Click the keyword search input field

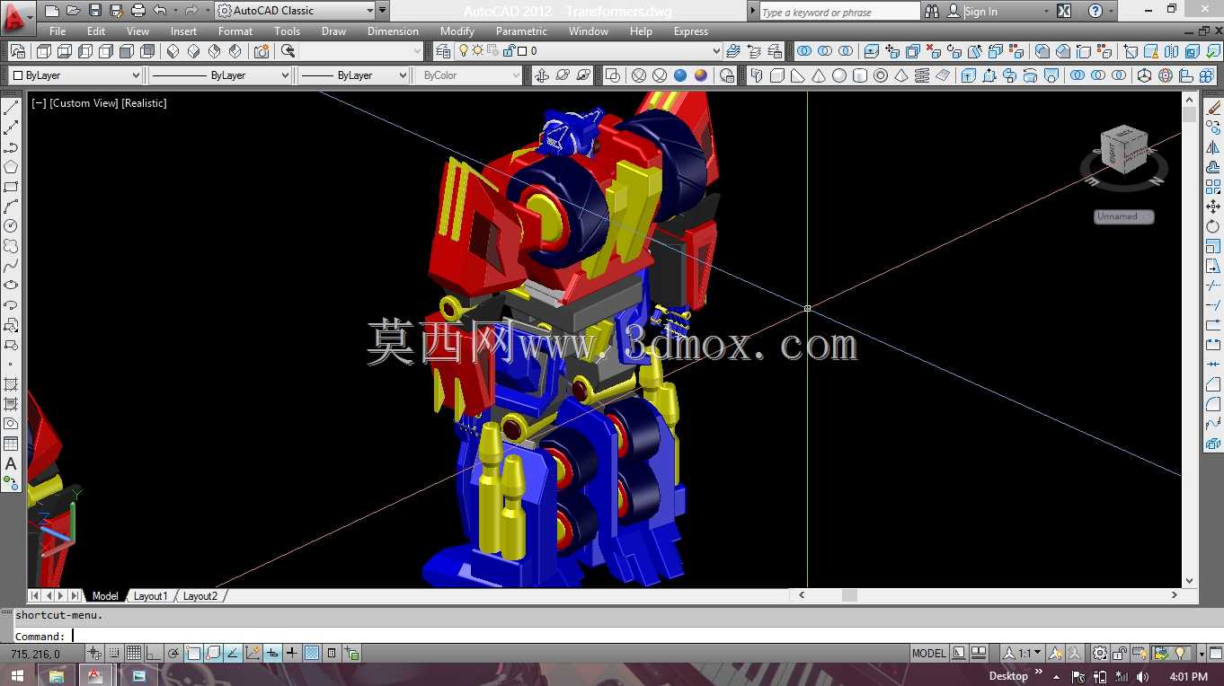coord(839,12)
